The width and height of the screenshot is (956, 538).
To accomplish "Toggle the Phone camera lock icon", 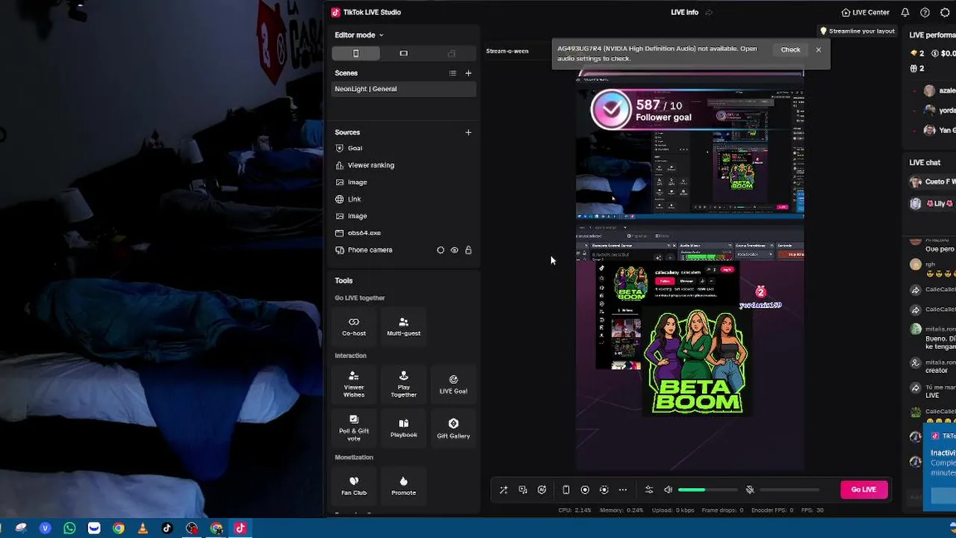I will coord(468,250).
